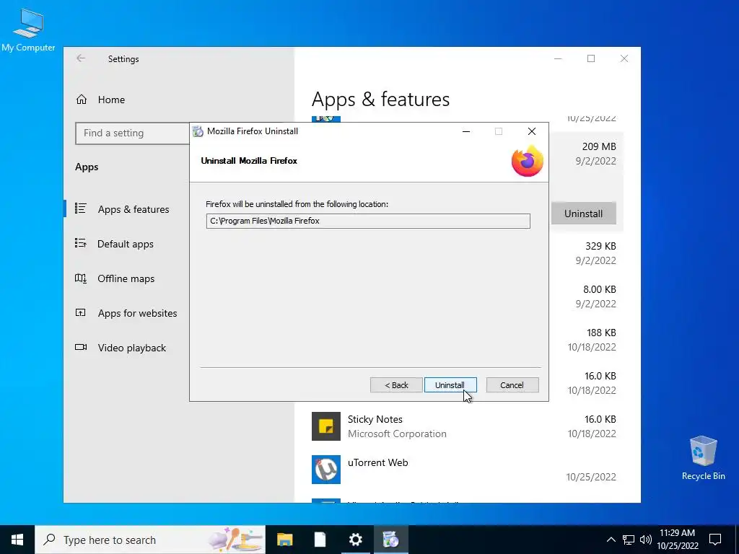The width and height of the screenshot is (739, 554).
Task: Click the volume speaker tray icon
Action: coord(646,540)
